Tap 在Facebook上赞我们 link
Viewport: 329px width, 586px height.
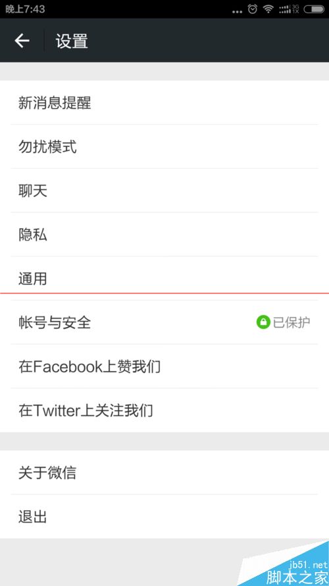point(164,366)
